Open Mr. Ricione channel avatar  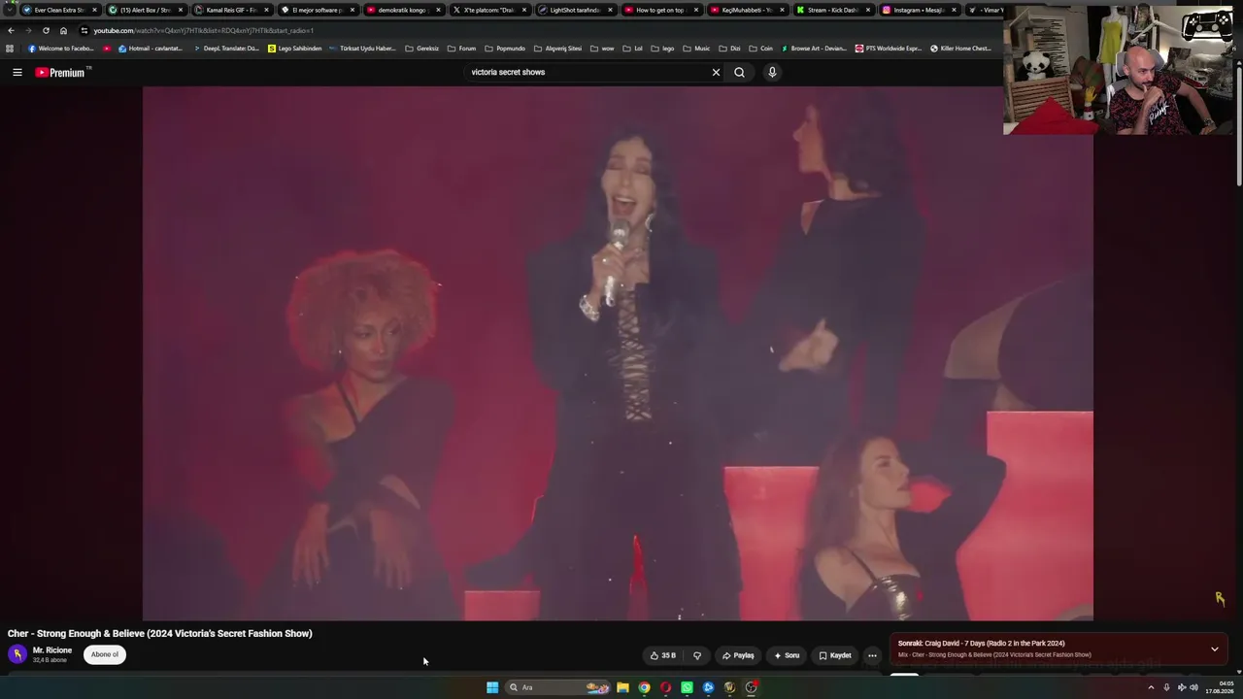coord(17,654)
